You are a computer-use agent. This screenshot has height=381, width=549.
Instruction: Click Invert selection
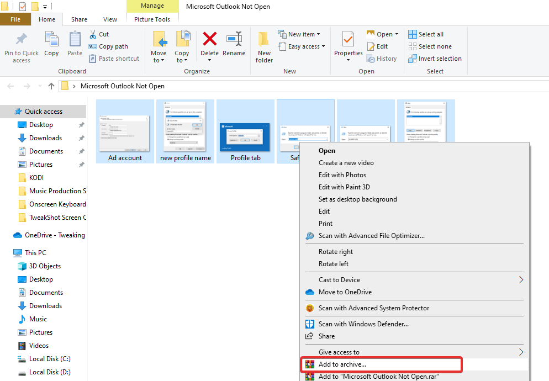435,59
